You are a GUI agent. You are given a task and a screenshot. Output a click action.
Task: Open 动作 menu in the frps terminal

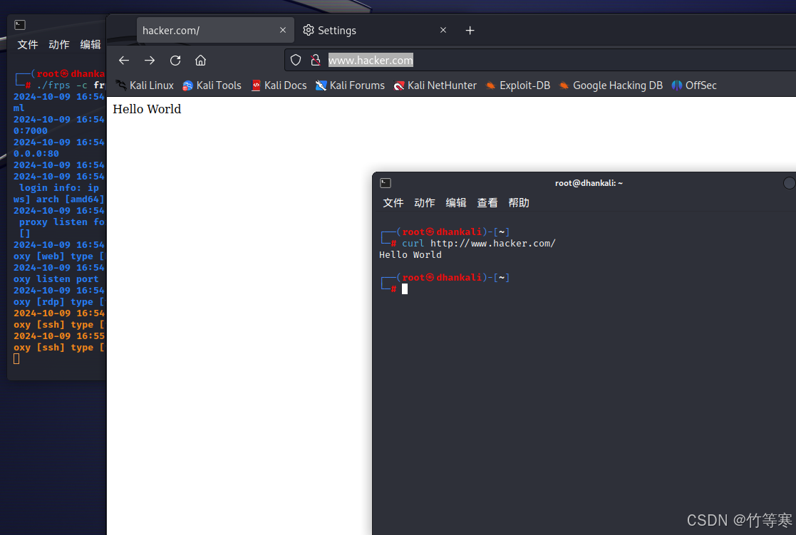(x=59, y=45)
